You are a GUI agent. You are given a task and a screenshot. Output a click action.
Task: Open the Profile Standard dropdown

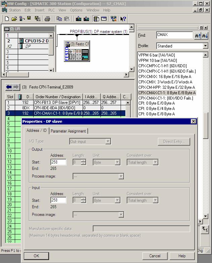coord(205,46)
